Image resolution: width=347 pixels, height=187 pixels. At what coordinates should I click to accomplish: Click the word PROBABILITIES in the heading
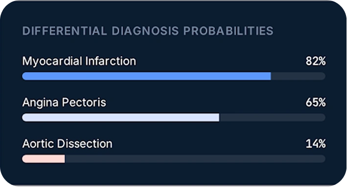pos(229,31)
